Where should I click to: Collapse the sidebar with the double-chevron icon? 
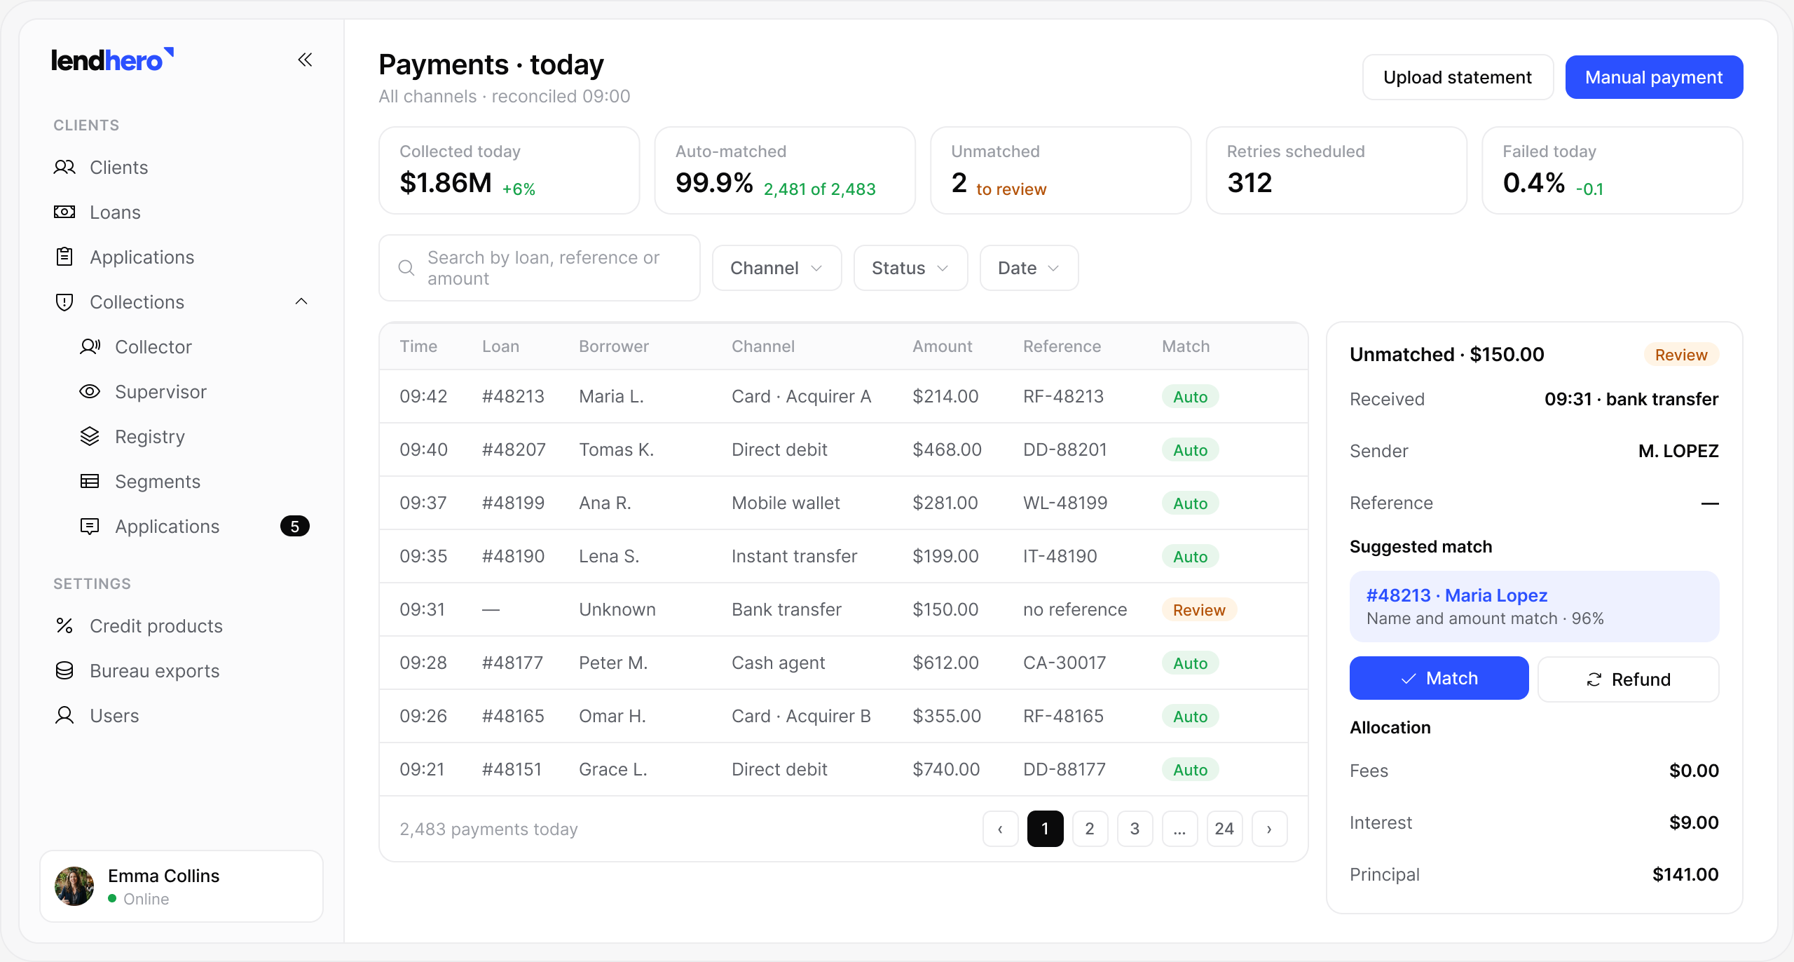tap(305, 60)
